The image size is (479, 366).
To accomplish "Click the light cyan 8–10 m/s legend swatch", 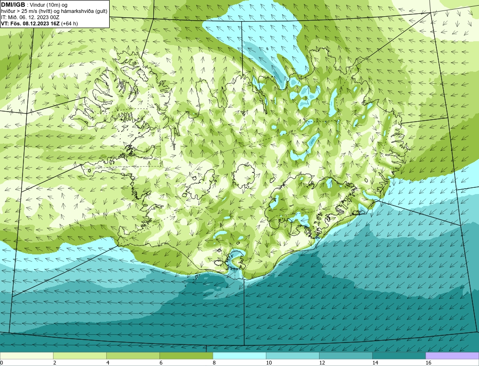I will point(239,355).
